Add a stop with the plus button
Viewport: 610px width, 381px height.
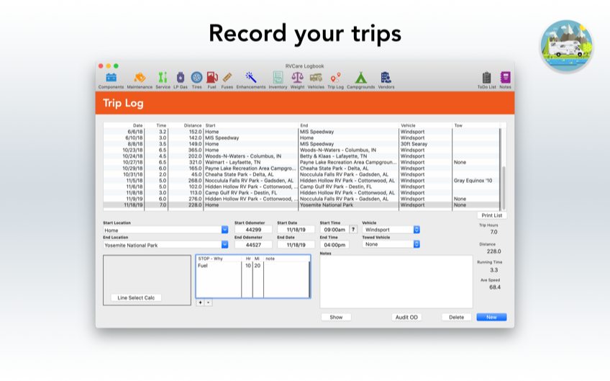click(x=200, y=302)
